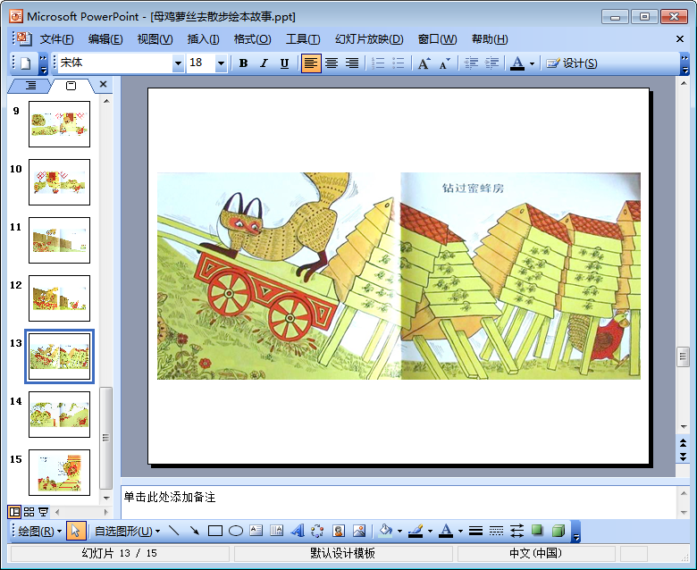Align text left
Viewport: 697px width, 570px height.
point(310,63)
